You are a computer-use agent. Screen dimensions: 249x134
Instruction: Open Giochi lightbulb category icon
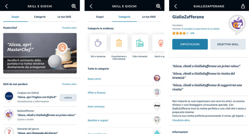[159, 43]
